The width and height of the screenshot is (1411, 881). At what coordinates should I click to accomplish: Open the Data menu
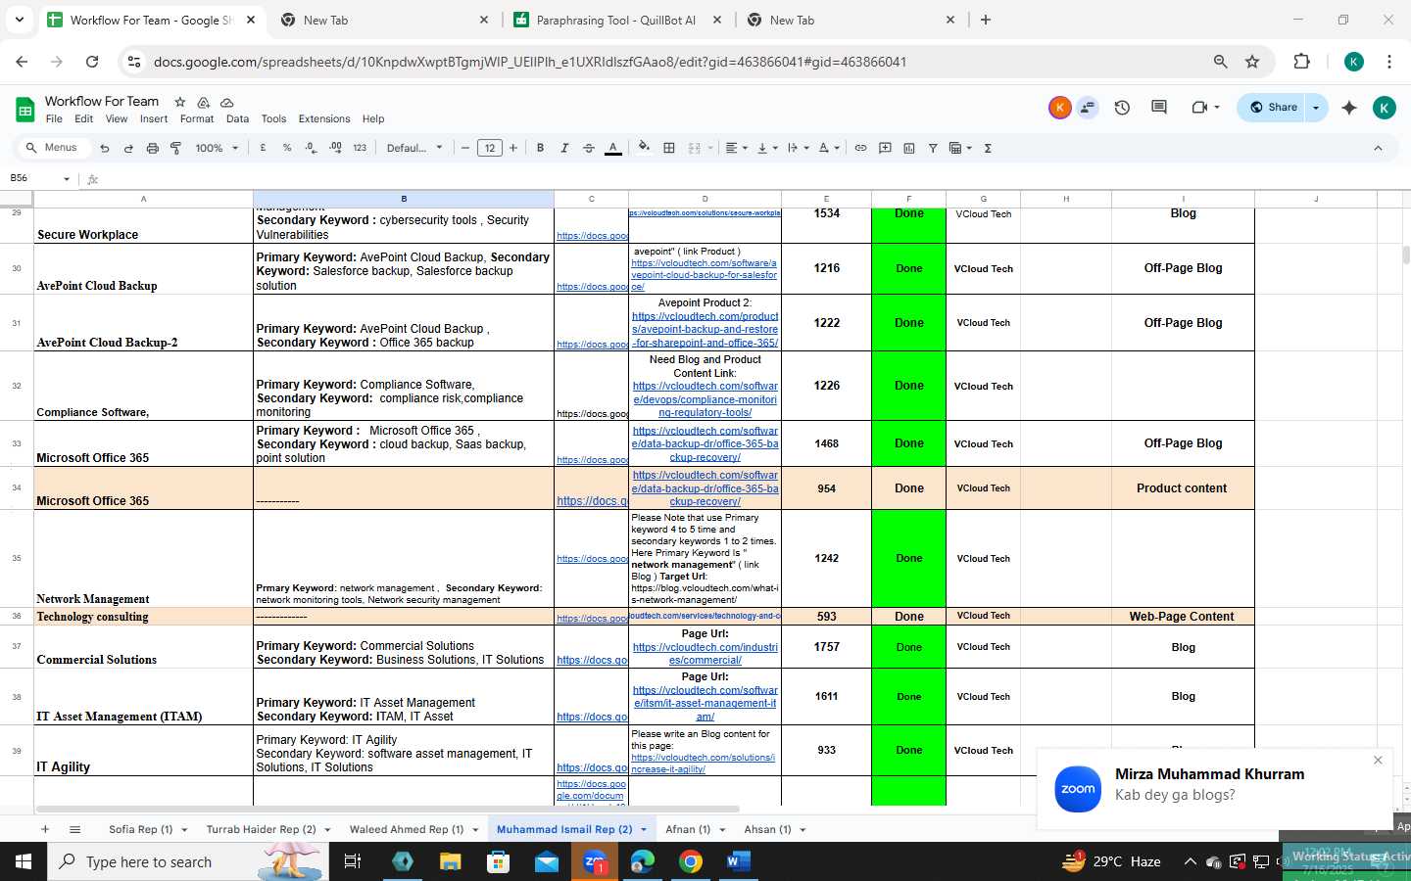tap(237, 119)
